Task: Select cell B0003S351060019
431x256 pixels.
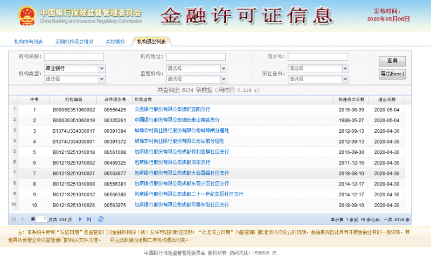Action: tap(74, 120)
